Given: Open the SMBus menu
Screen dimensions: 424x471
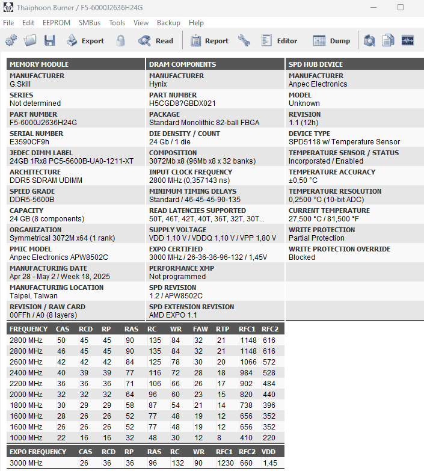Looking at the screenshot, I should [90, 23].
